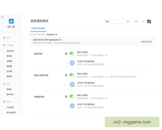Select 微信订阅通知 radio for 微信小程序环境
Screen dimensions: 162x130
(x=66, y=75)
